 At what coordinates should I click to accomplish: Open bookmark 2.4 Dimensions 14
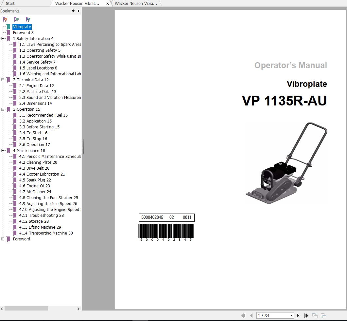pyautogui.click(x=35, y=103)
